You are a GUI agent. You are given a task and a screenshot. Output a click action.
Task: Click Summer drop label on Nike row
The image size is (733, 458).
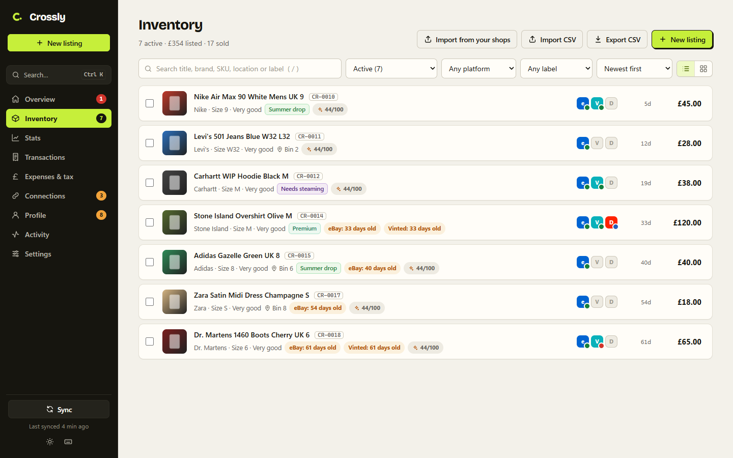287,109
